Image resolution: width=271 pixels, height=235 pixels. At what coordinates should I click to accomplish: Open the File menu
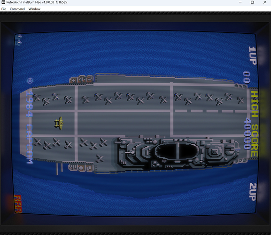[4, 9]
